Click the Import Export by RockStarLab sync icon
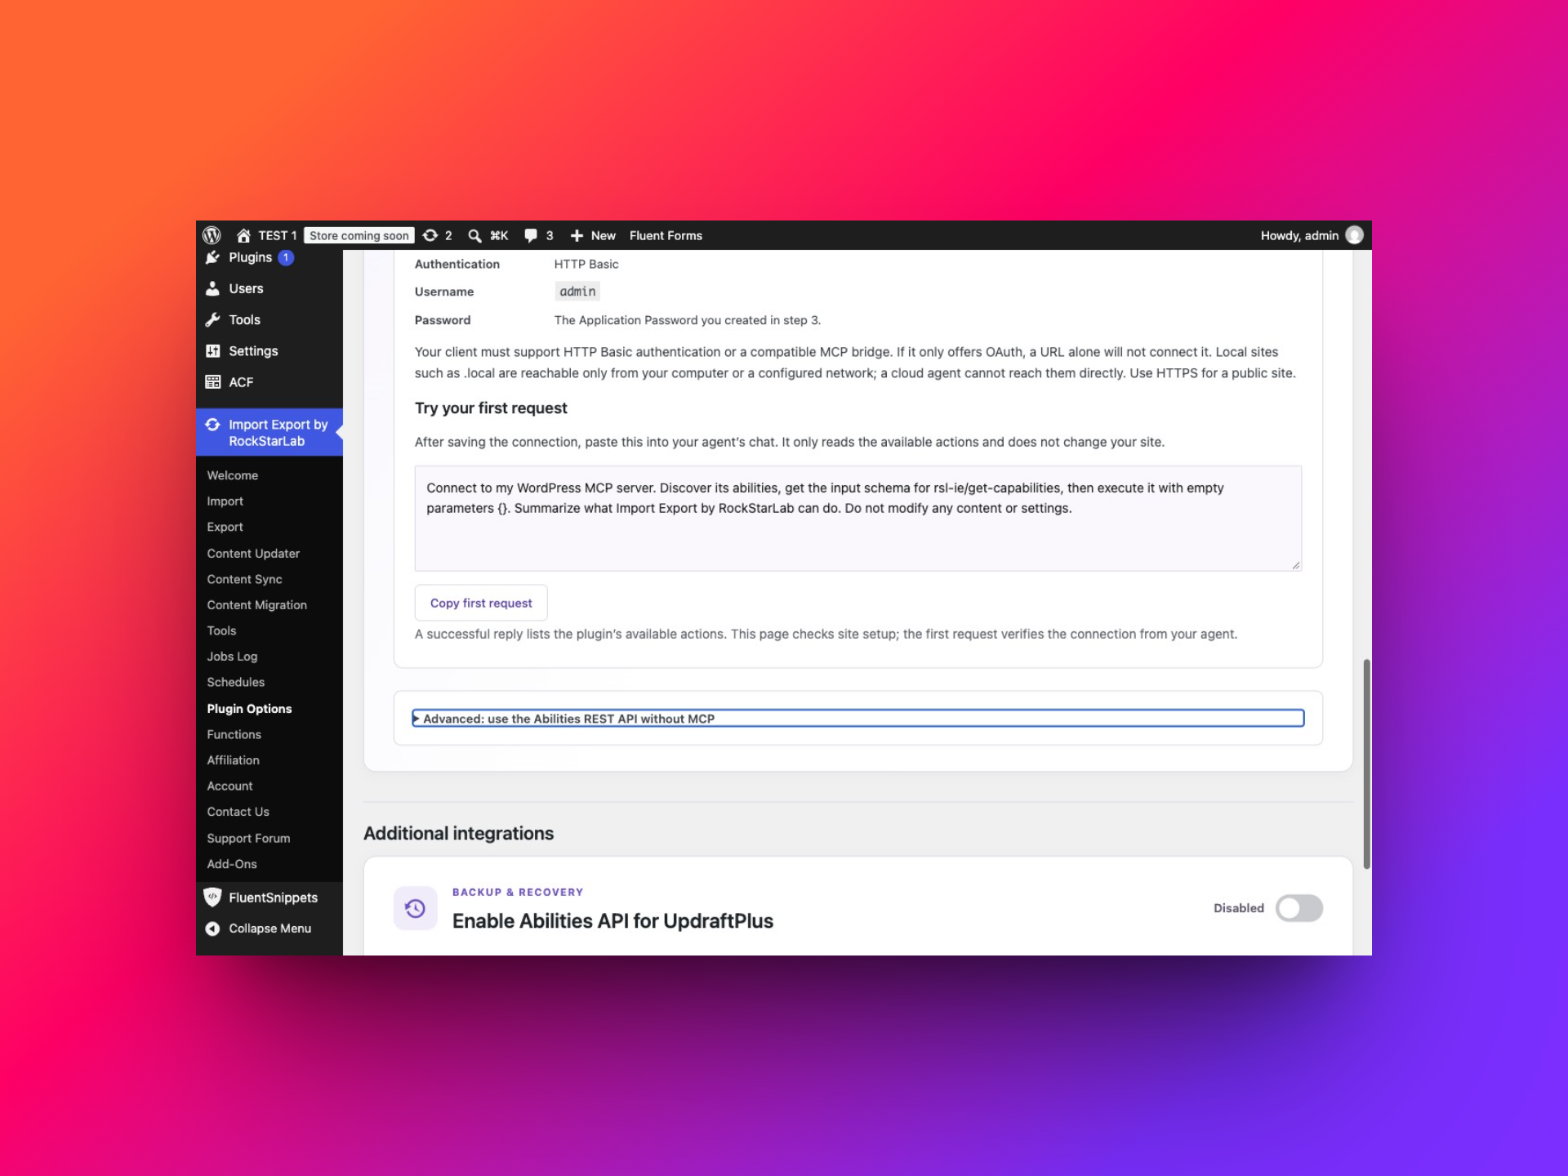Image resolution: width=1568 pixels, height=1176 pixels. (x=212, y=425)
